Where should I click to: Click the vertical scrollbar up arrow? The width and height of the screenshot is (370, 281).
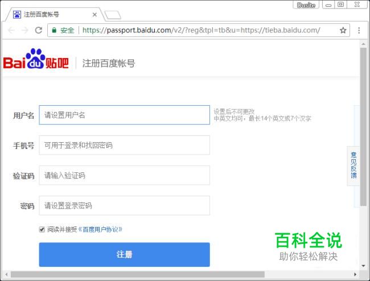(363, 44)
